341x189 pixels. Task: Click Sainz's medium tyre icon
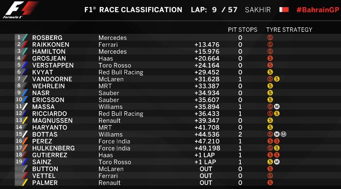277,162
